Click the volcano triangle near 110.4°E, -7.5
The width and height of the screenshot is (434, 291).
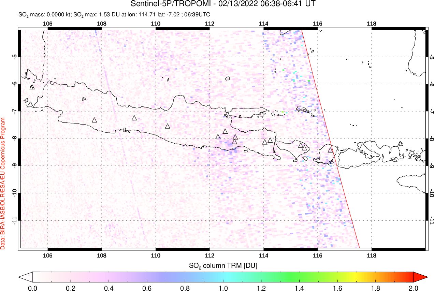(168, 126)
